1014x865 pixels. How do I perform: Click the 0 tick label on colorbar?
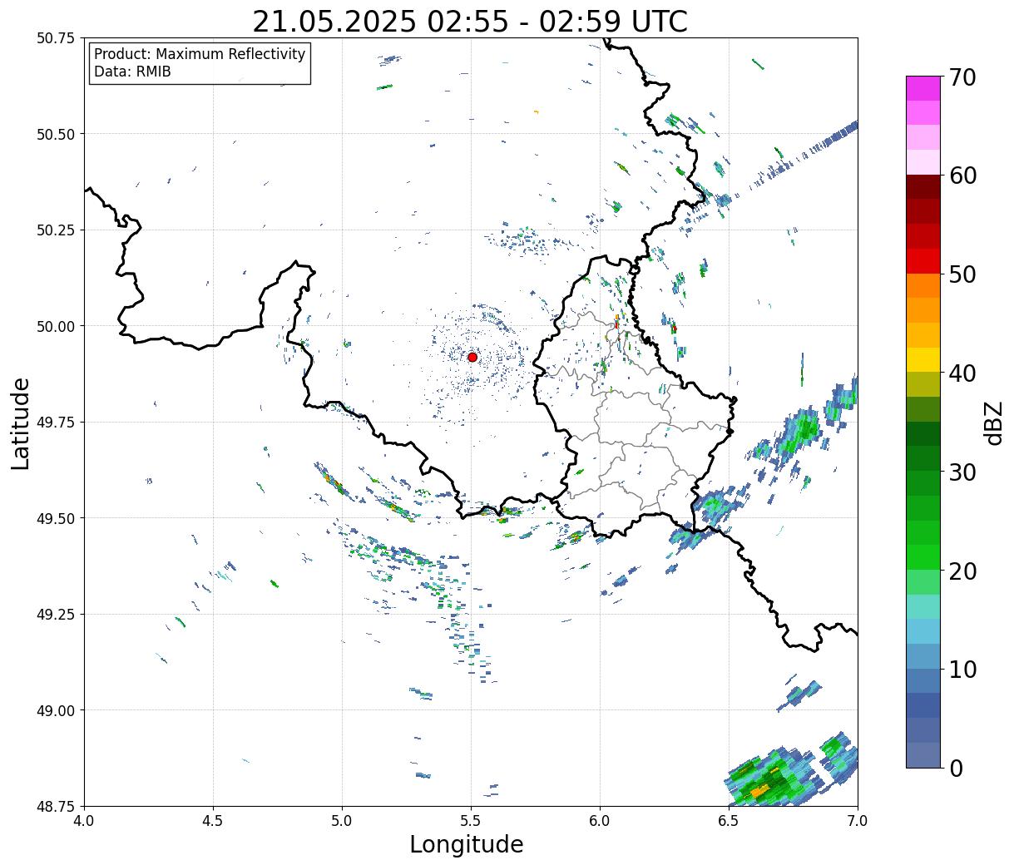pyautogui.click(x=956, y=769)
